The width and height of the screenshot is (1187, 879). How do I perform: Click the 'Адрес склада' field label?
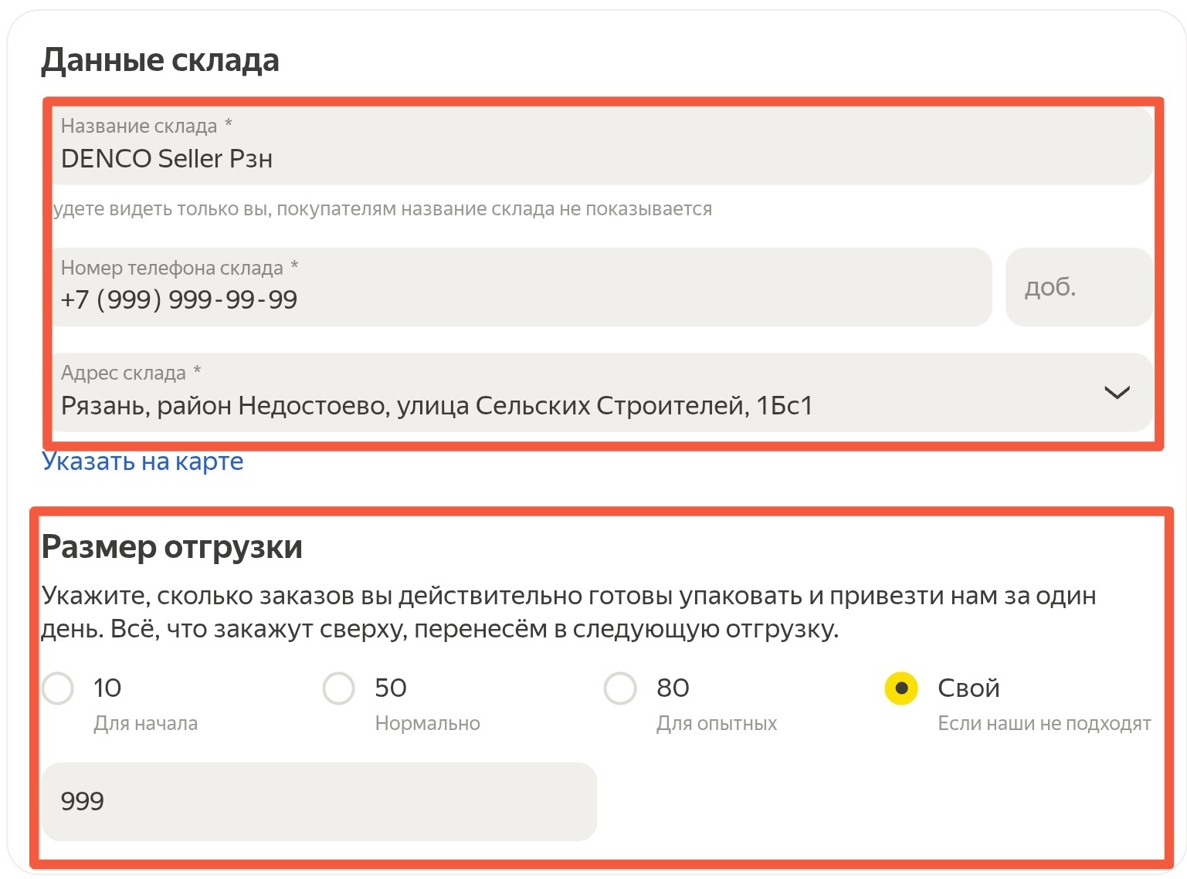124,374
